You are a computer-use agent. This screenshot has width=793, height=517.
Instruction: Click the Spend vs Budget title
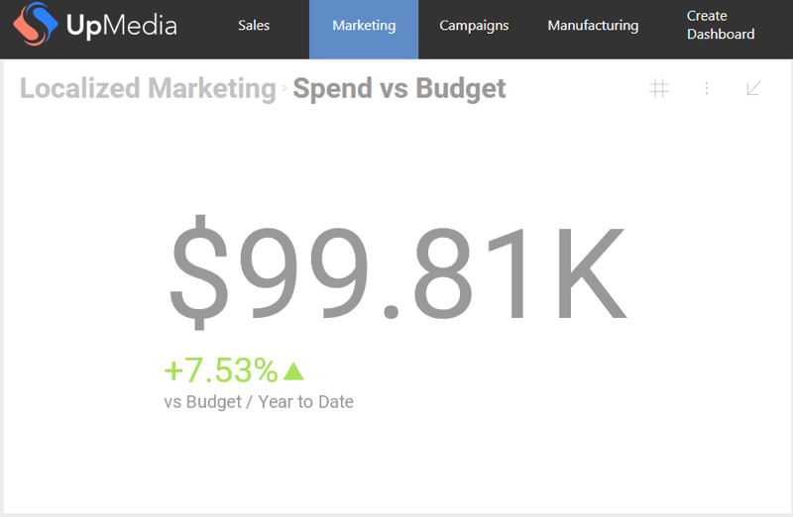[399, 88]
